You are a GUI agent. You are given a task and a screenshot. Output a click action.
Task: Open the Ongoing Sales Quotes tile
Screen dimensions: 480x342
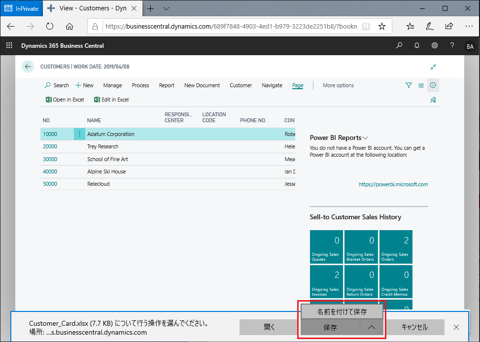(326, 247)
